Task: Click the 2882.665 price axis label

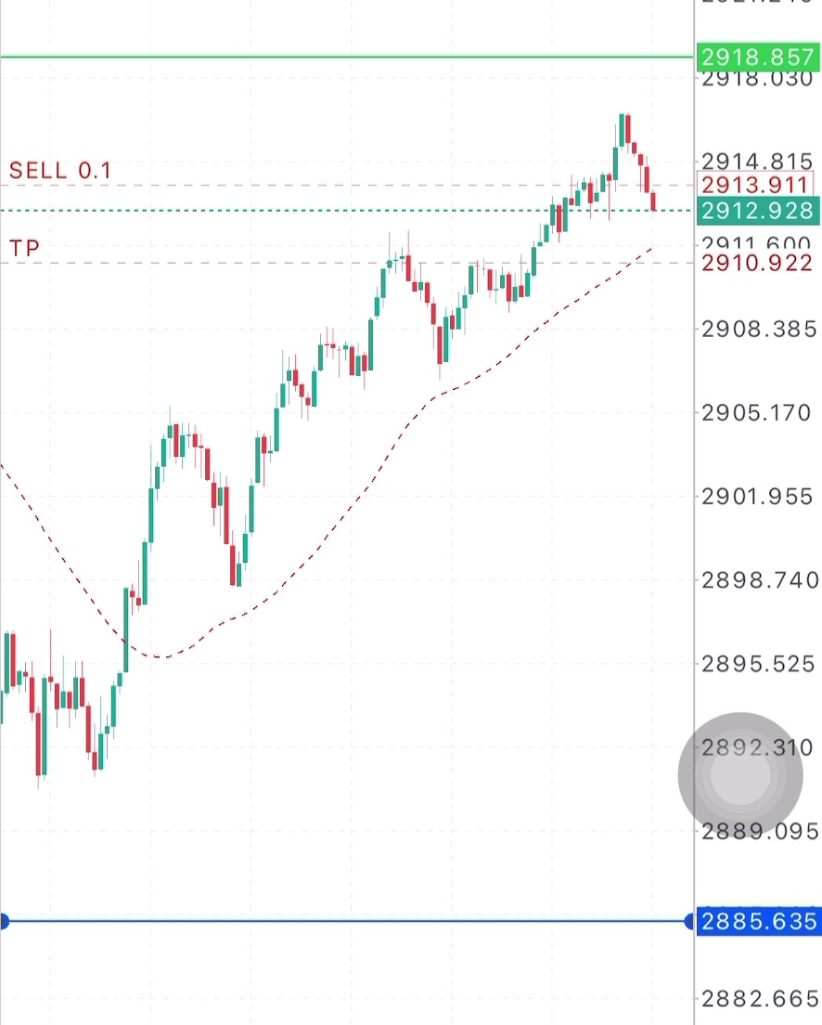Action: click(758, 999)
